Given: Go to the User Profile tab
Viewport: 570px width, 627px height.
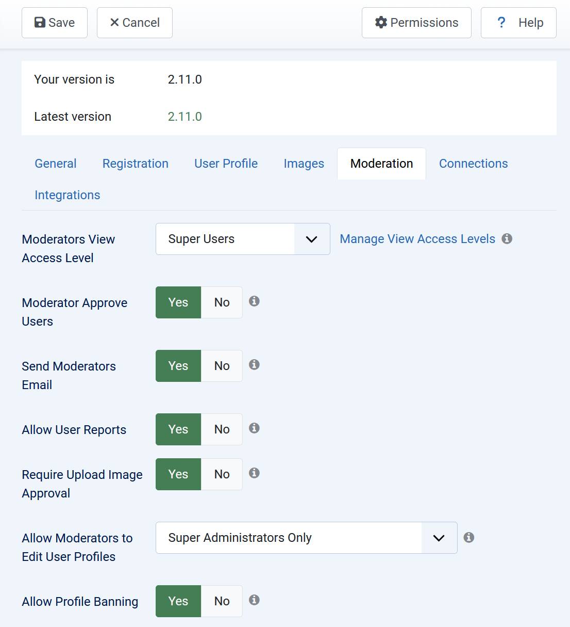Looking at the screenshot, I should pos(226,164).
